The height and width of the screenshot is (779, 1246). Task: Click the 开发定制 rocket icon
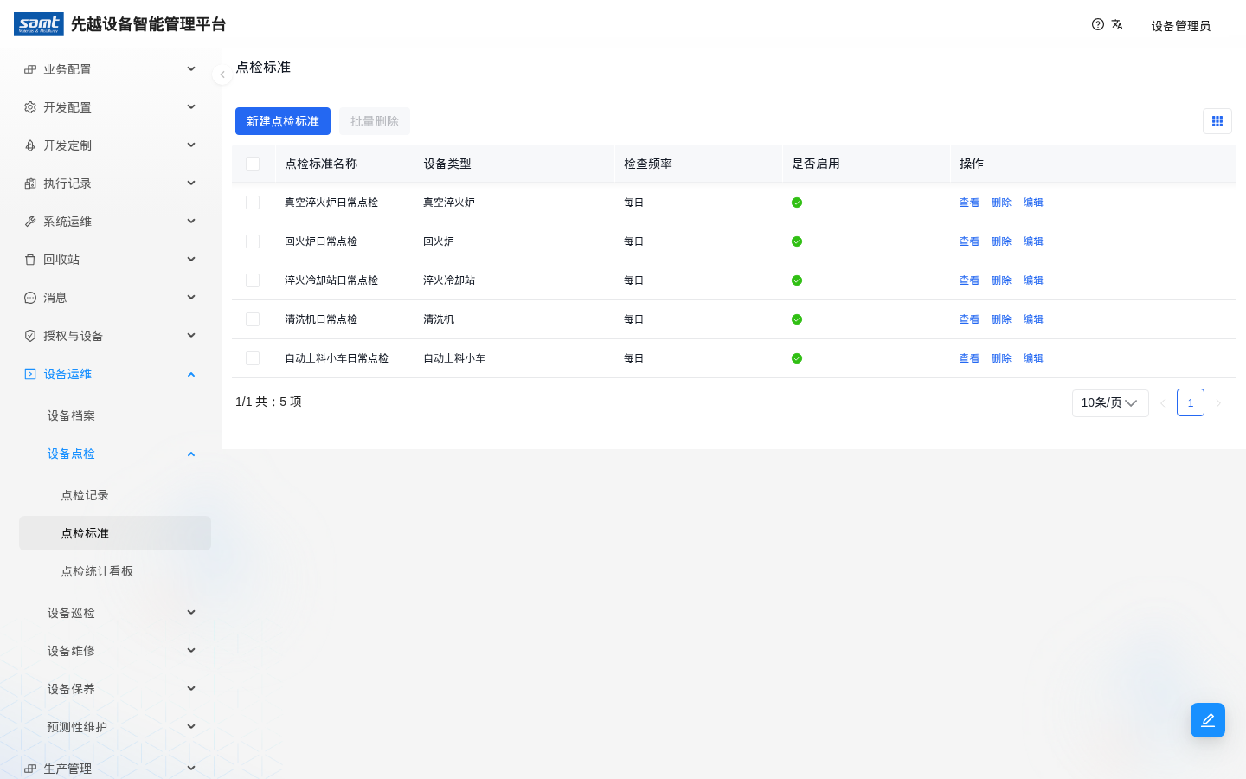click(30, 145)
